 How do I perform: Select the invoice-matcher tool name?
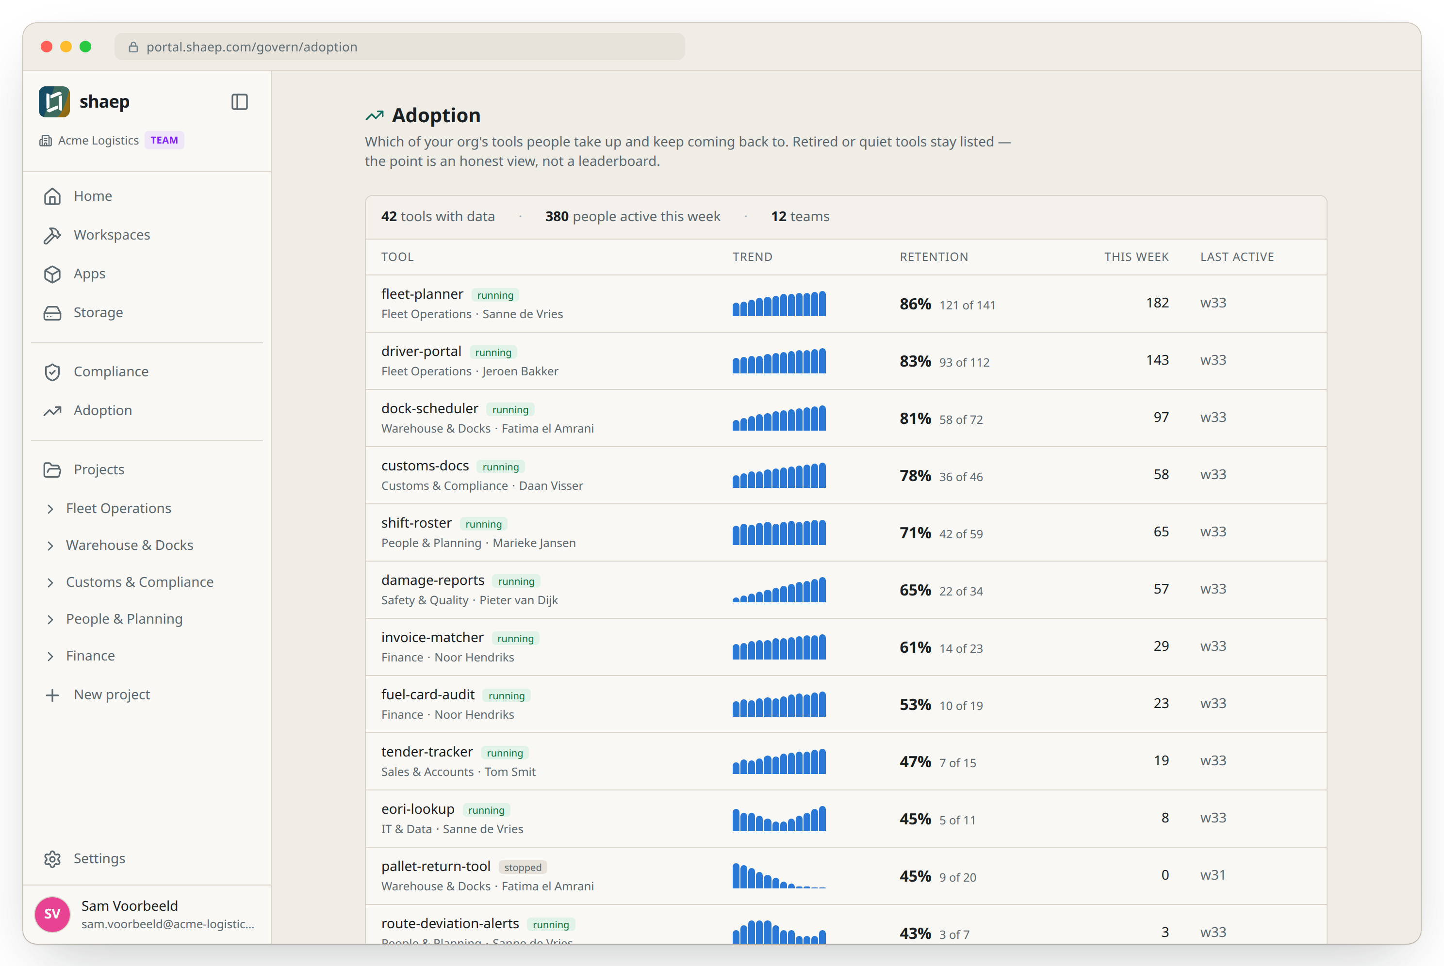pos(433,638)
